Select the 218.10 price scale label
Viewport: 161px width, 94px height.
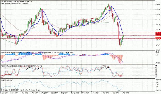point(158,14)
